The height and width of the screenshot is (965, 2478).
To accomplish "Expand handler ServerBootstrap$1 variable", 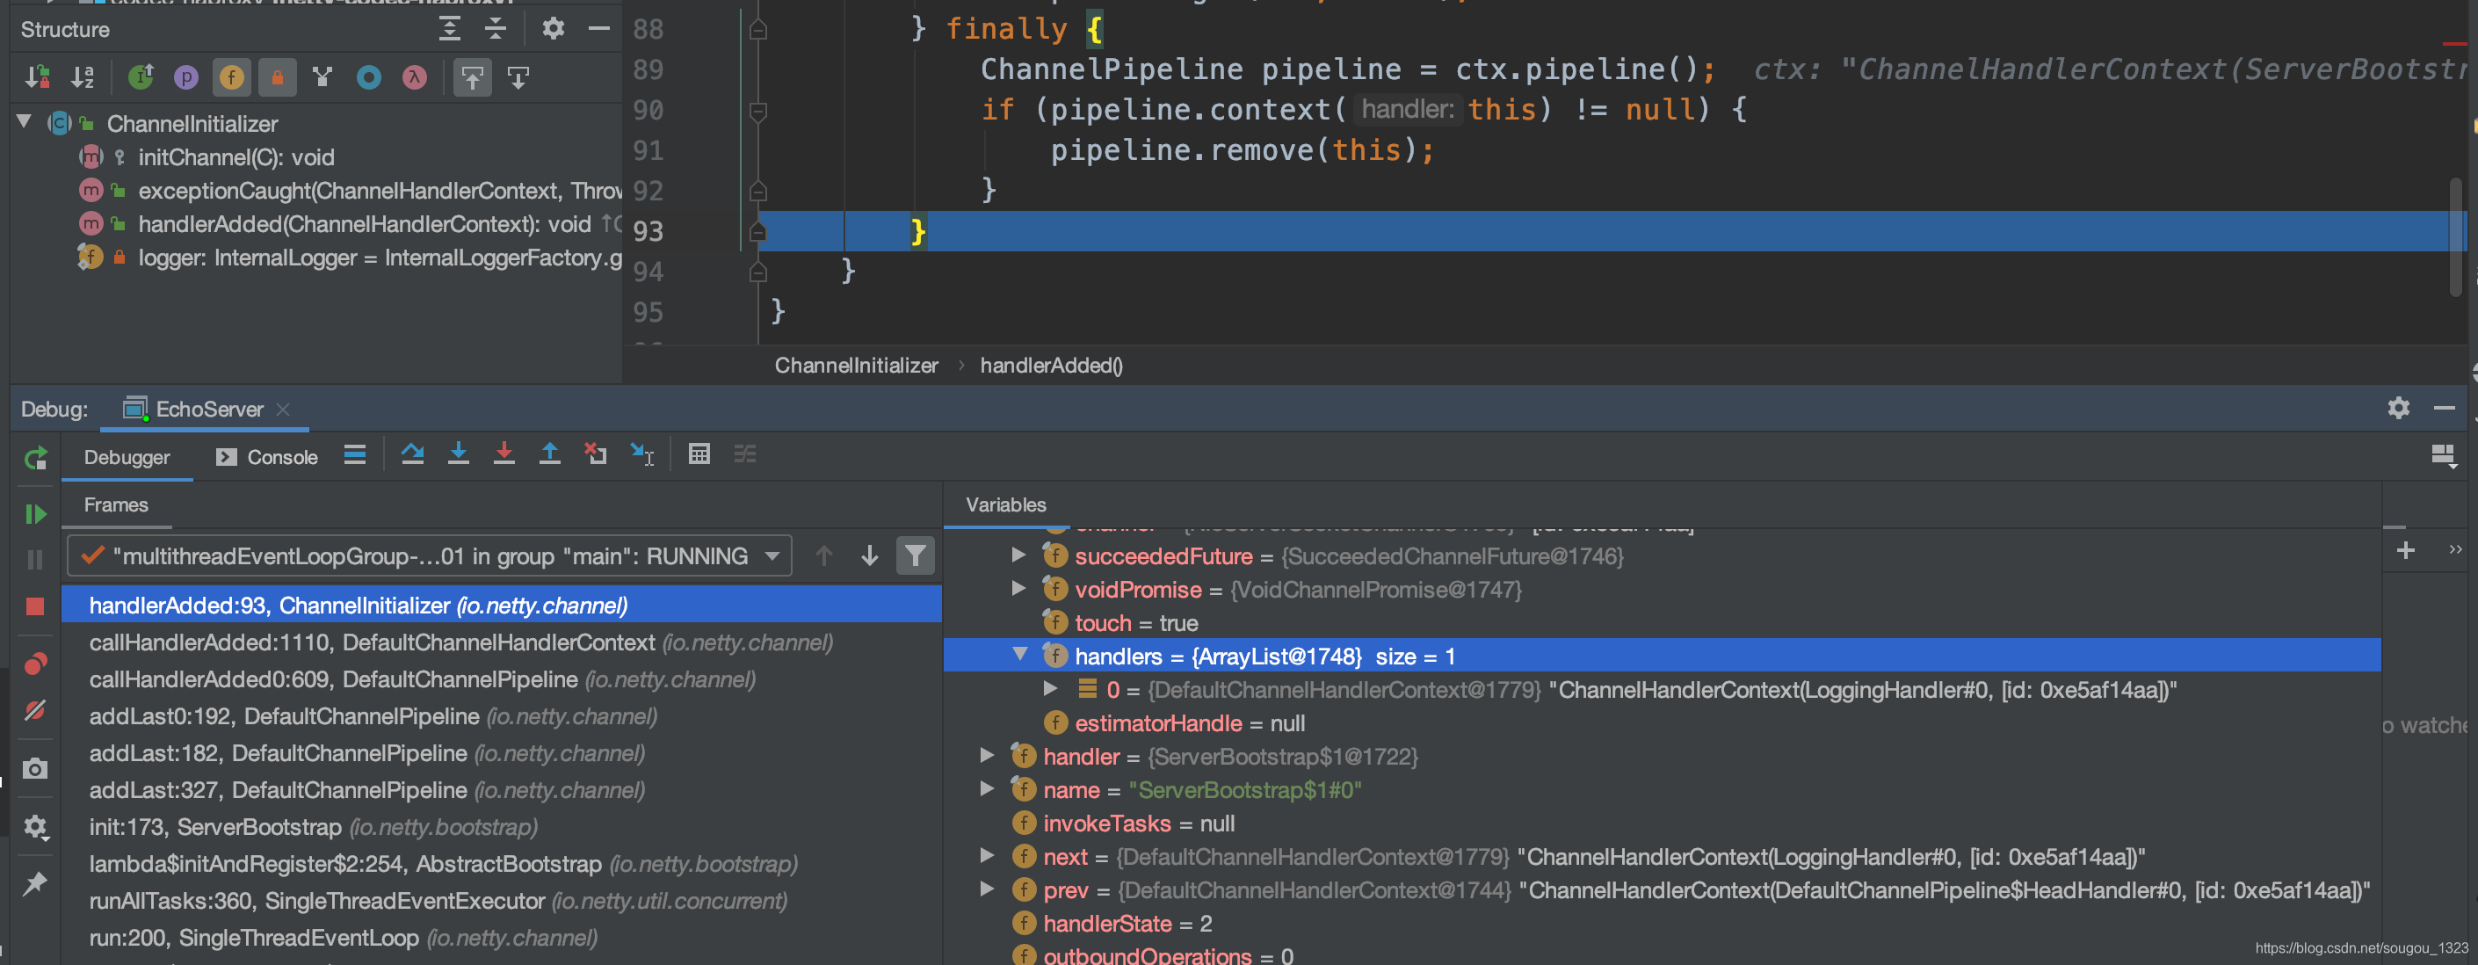I will (x=987, y=756).
